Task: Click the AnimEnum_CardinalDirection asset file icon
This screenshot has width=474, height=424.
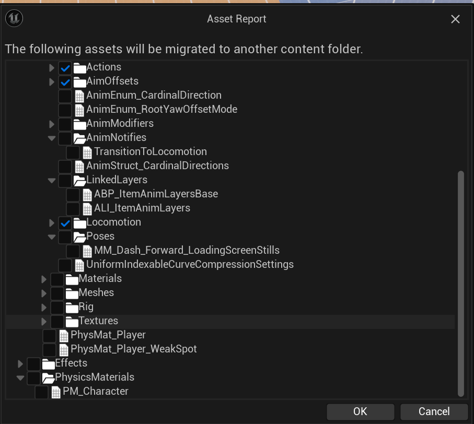Action: coord(79,96)
